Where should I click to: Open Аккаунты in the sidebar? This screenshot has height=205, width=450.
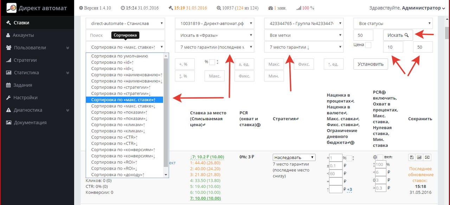coord(23,35)
